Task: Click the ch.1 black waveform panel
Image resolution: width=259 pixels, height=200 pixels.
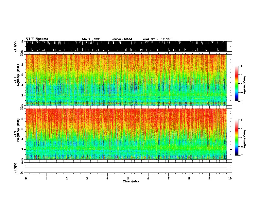Action: 126,46
